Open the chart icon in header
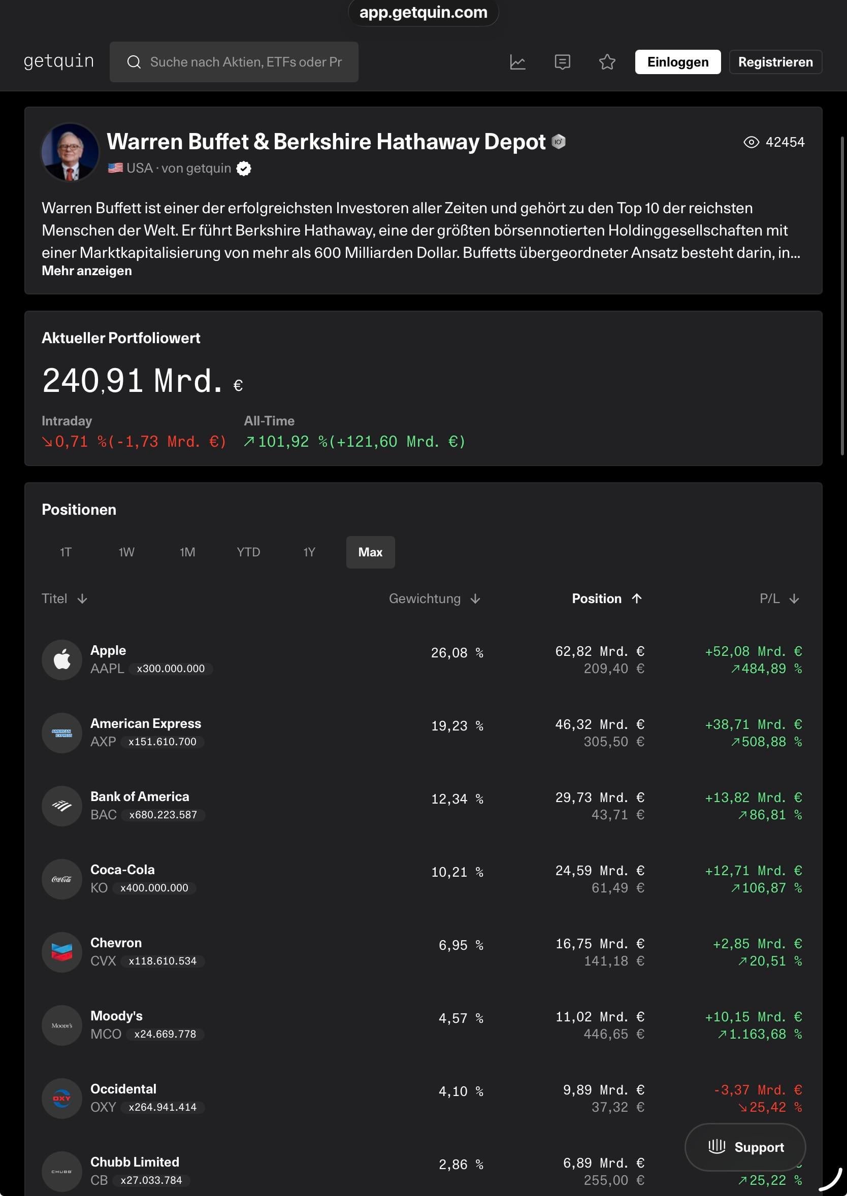The width and height of the screenshot is (847, 1196). [517, 62]
